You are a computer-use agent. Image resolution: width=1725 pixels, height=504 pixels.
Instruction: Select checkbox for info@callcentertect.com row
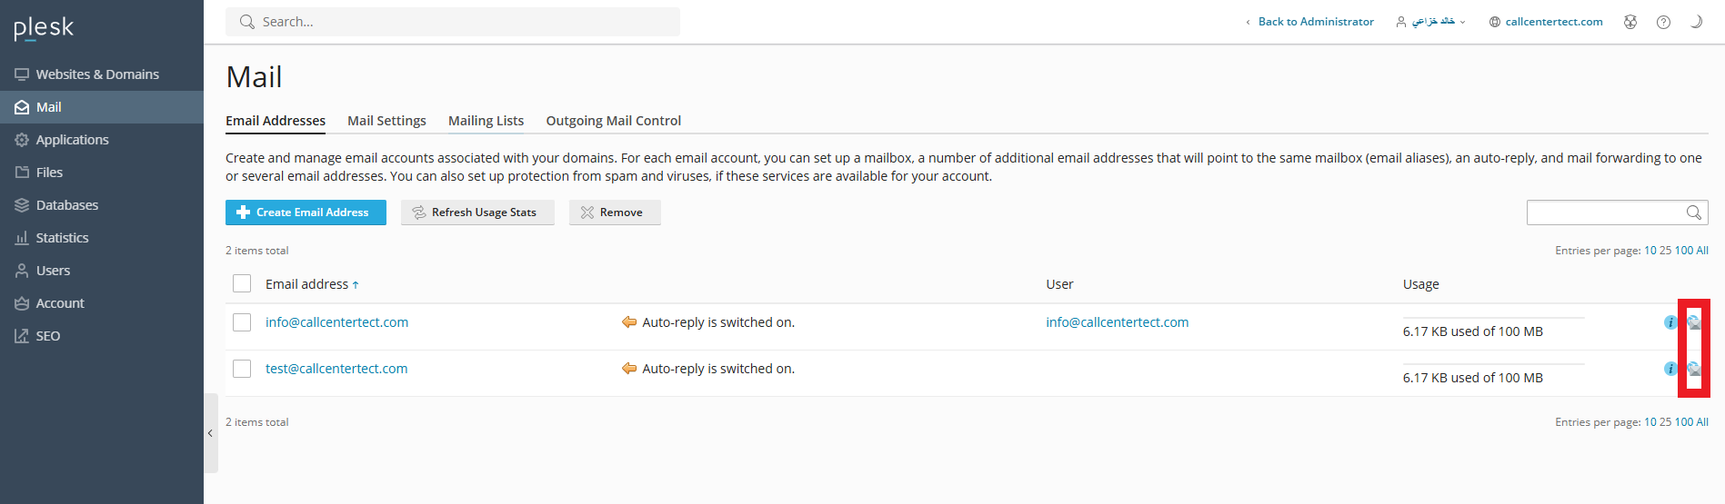pos(242,322)
